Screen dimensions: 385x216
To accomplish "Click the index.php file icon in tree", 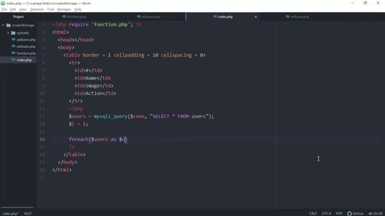I will [x=13, y=60].
